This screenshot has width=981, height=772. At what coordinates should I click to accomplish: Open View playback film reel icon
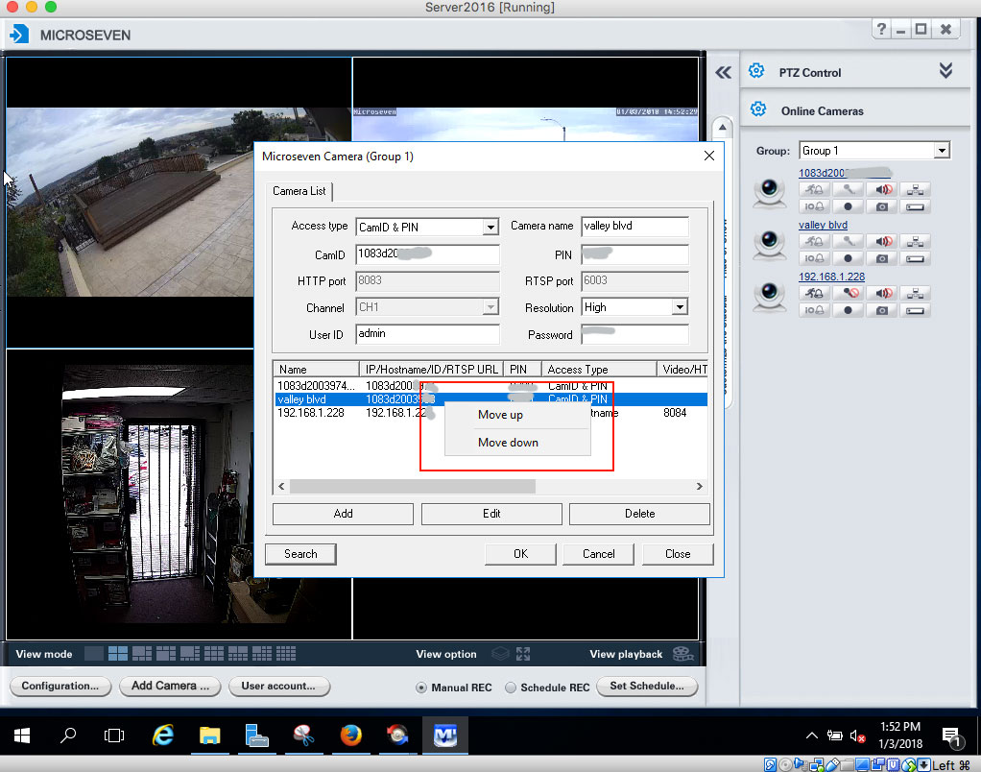(x=682, y=654)
